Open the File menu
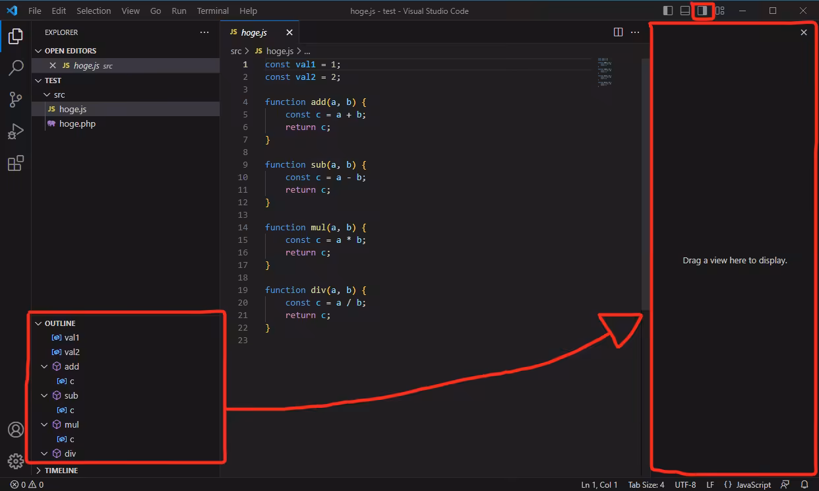819x491 pixels. pyautogui.click(x=35, y=11)
